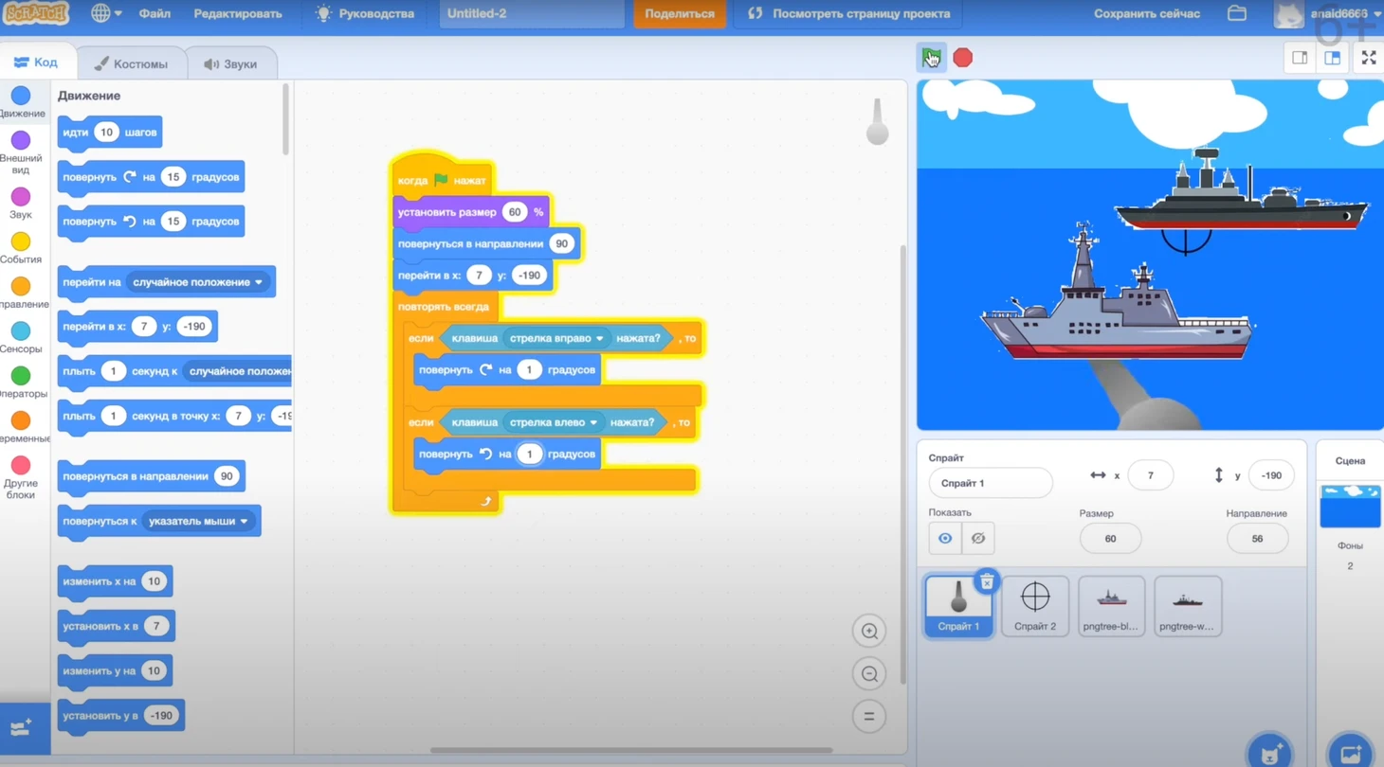1384x767 pixels.
Task: Click the sprite name field Спрайт 1
Action: tap(991, 483)
